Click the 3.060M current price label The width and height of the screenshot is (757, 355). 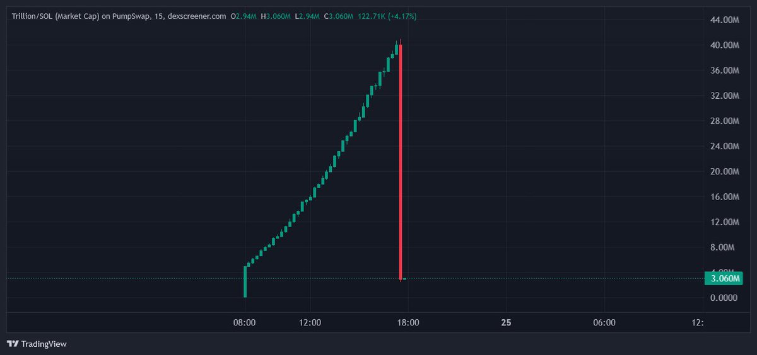pos(723,278)
